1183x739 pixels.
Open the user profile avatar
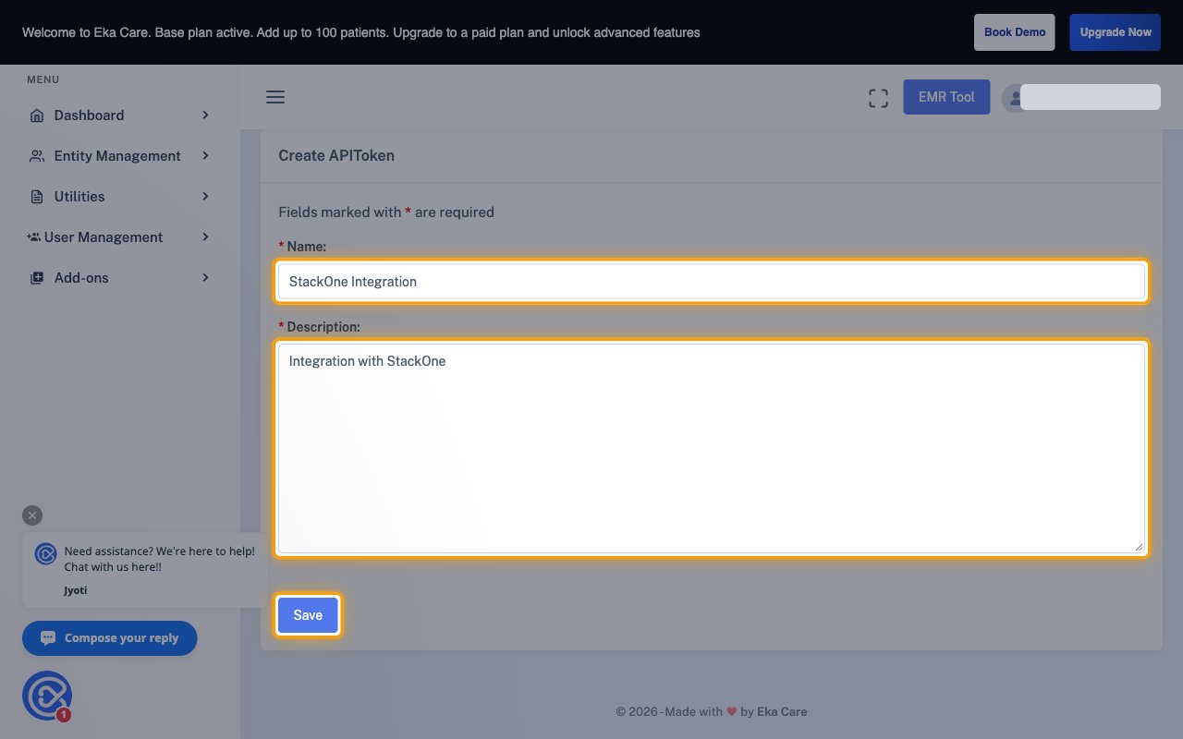[x=1016, y=98]
